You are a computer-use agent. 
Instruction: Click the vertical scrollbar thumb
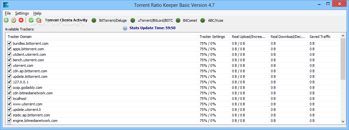point(343,59)
